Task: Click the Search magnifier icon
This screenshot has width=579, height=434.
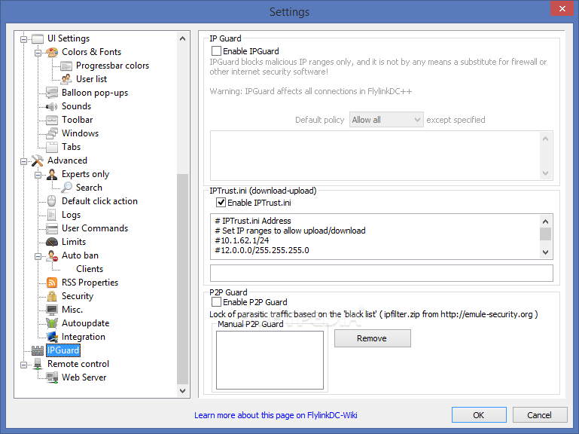Action: click(66, 188)
